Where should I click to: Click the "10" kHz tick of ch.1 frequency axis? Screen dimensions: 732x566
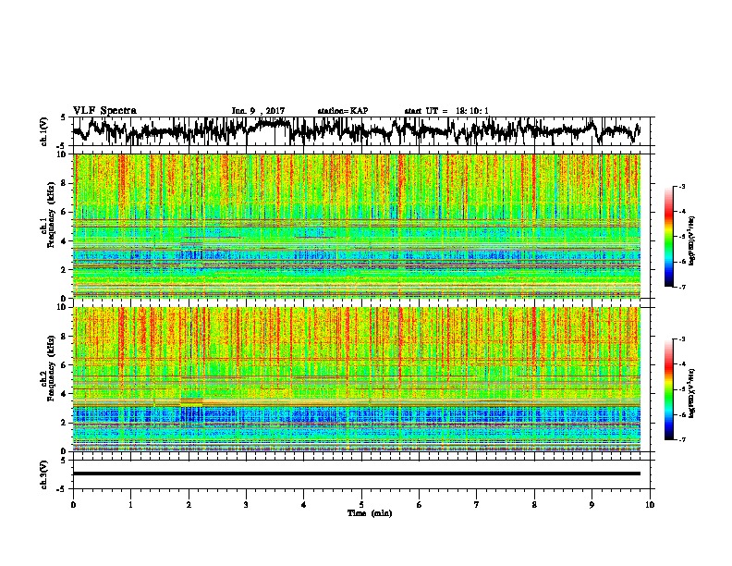coord(64,154)
